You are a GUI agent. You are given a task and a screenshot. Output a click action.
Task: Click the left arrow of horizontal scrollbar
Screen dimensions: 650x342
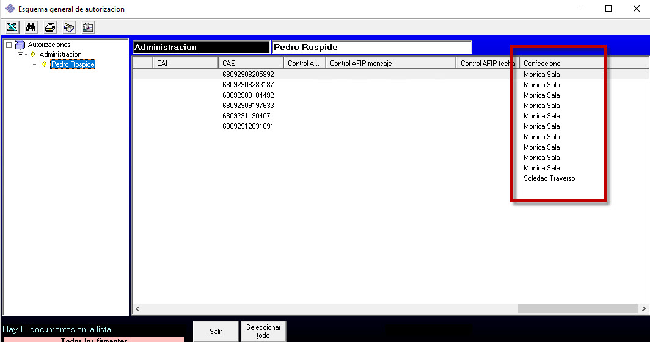(137, 309)
